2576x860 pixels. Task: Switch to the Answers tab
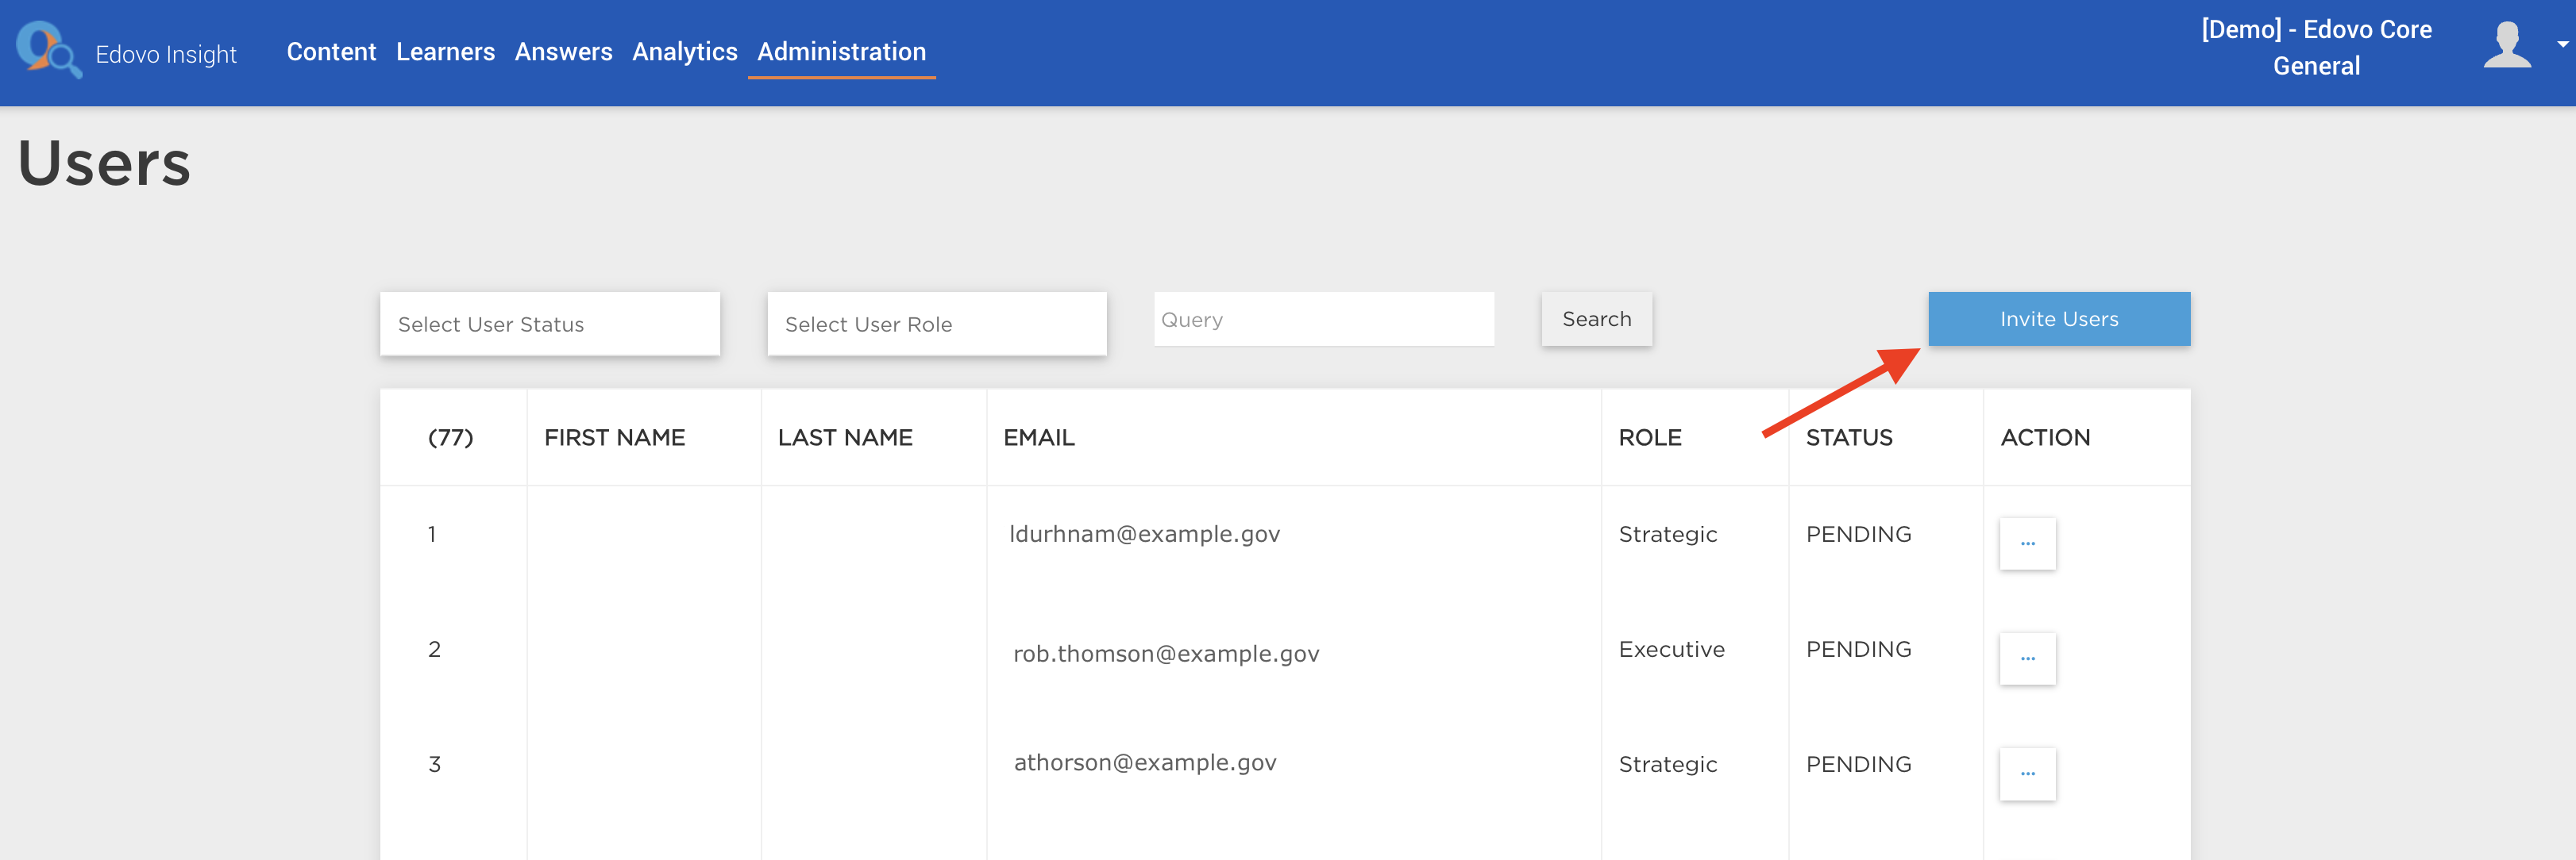coord(563,52)
